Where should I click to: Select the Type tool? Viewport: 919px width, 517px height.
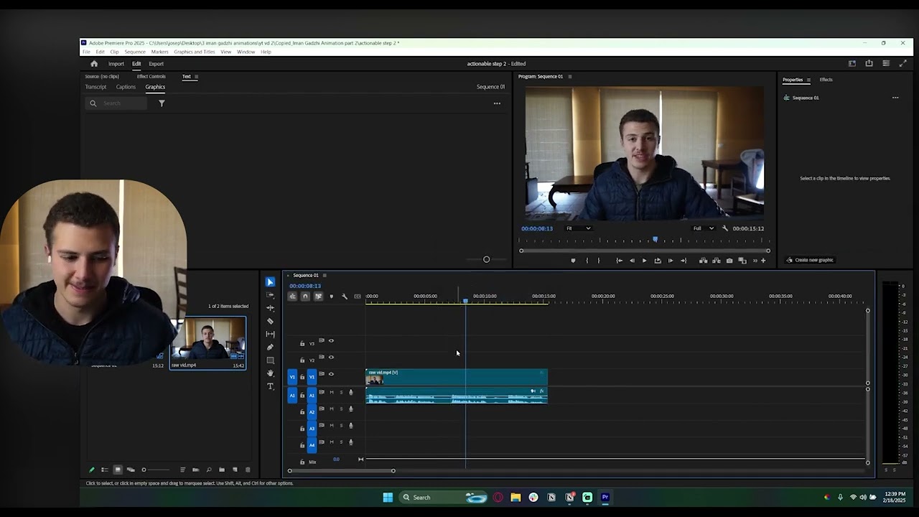click(x=270, y=386)
